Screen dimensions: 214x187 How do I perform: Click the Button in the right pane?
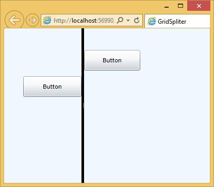tap(112, 60)
